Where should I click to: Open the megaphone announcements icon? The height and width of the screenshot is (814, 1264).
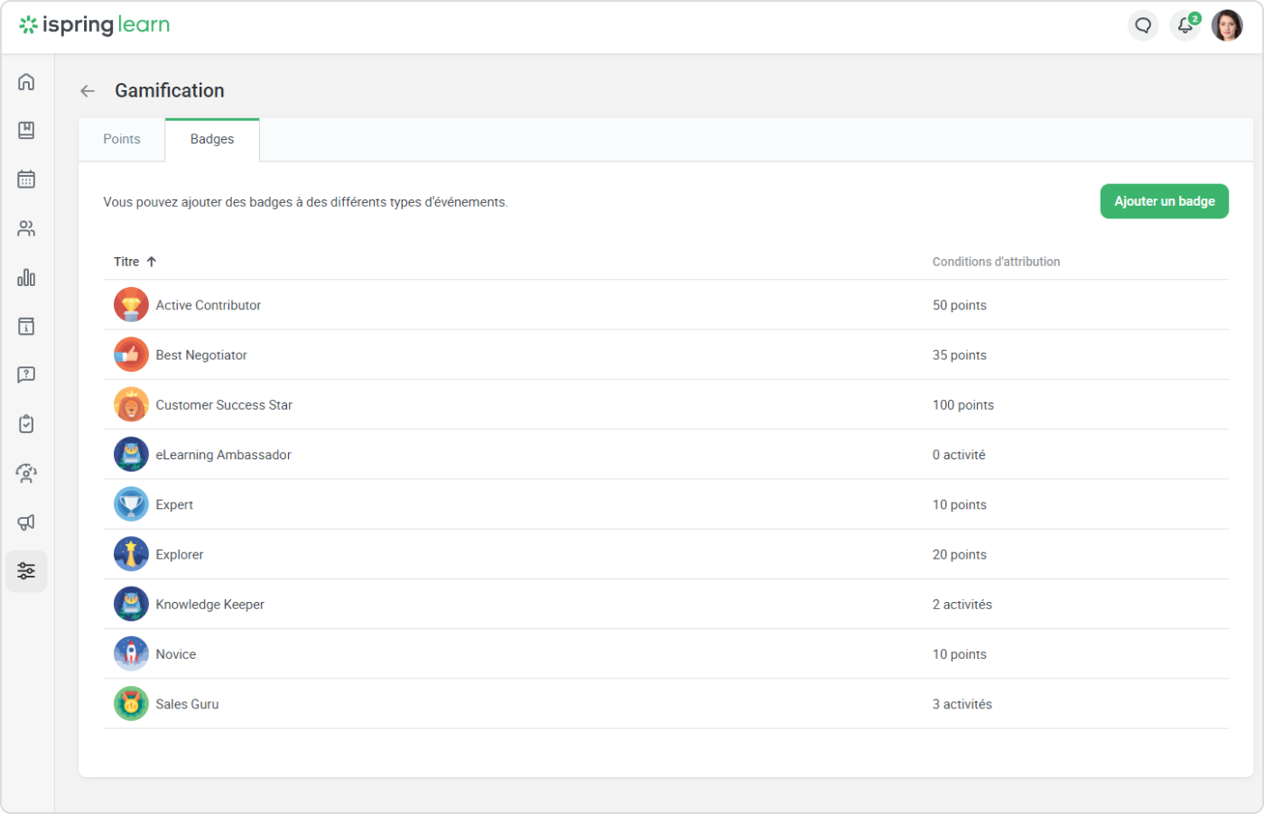pyautogui.click(x=26, y=522)
